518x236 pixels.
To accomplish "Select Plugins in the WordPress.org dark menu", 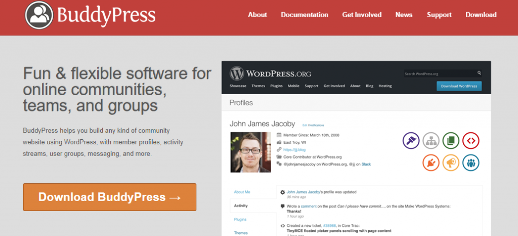I will 277,86.
